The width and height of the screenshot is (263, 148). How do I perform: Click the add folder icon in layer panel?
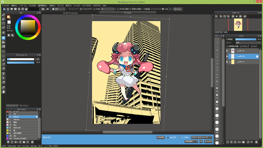coord(243,142)
